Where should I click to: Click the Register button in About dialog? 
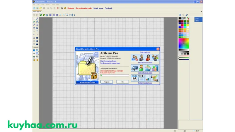(106, 82)
